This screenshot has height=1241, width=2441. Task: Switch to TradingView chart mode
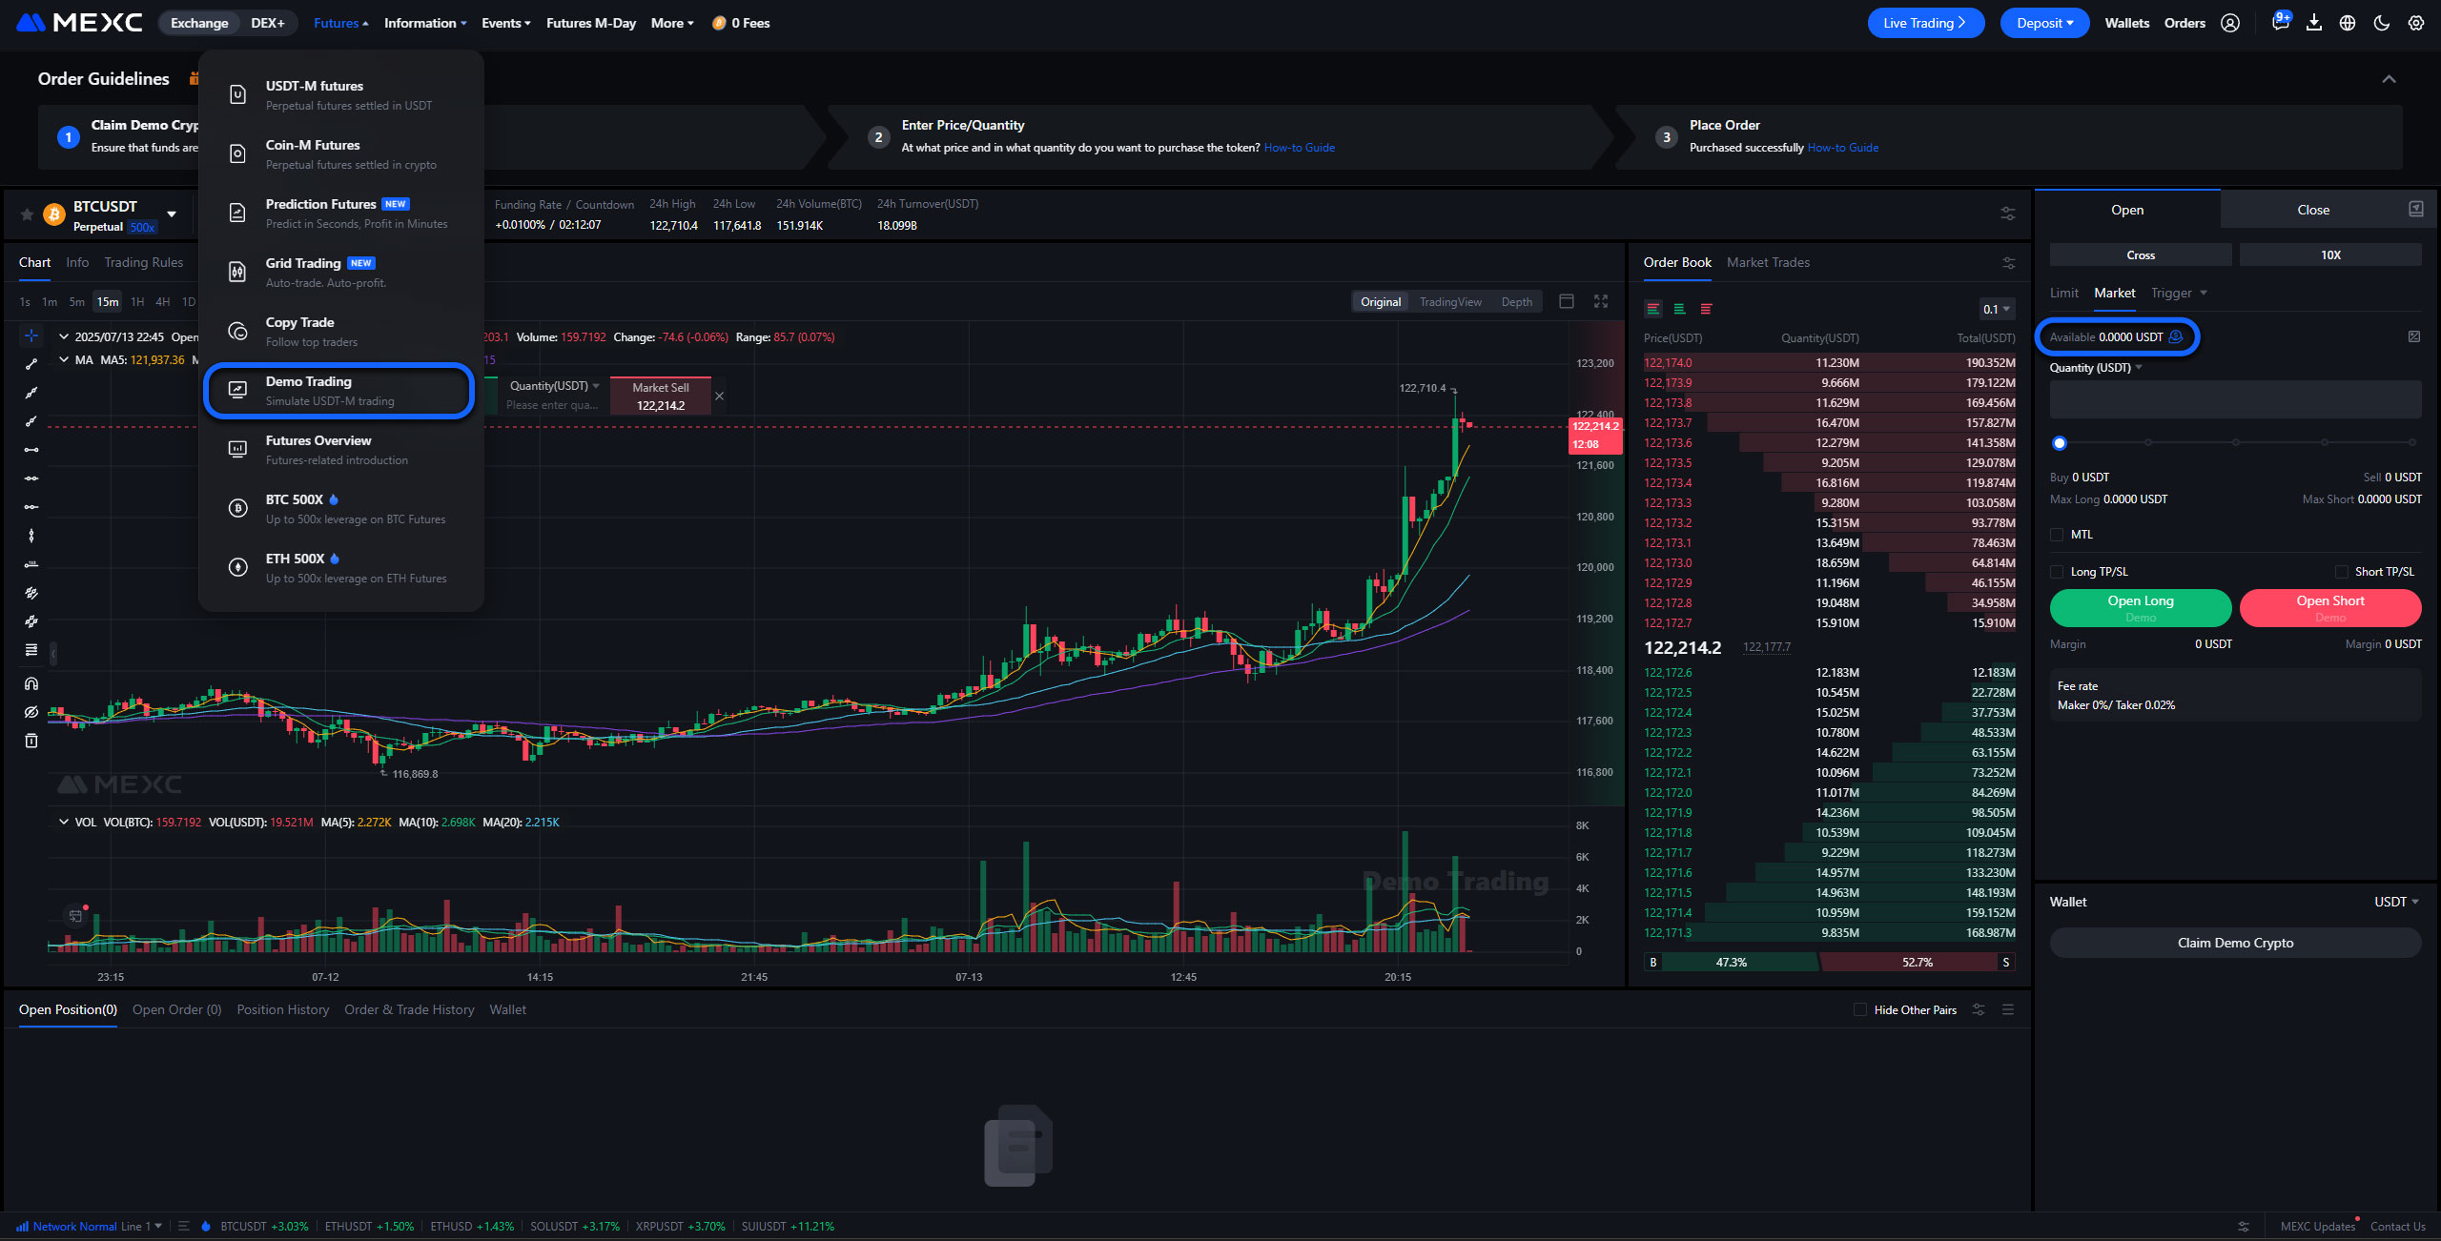click(1450, 302)
